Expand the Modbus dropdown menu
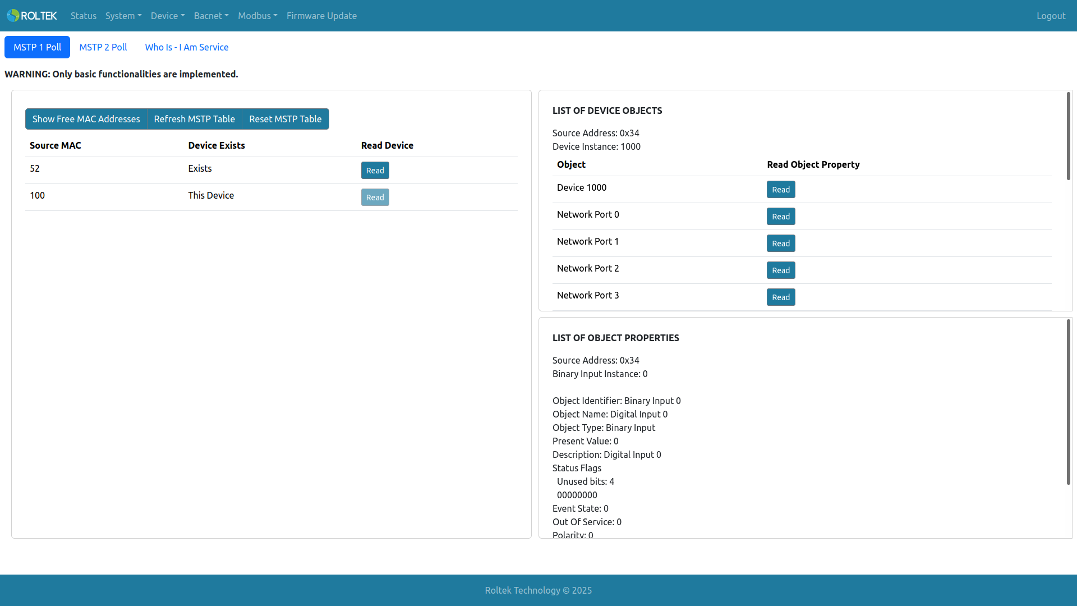Image resolution: width=1077 pixels, height=606 pixels. (257, 16)
